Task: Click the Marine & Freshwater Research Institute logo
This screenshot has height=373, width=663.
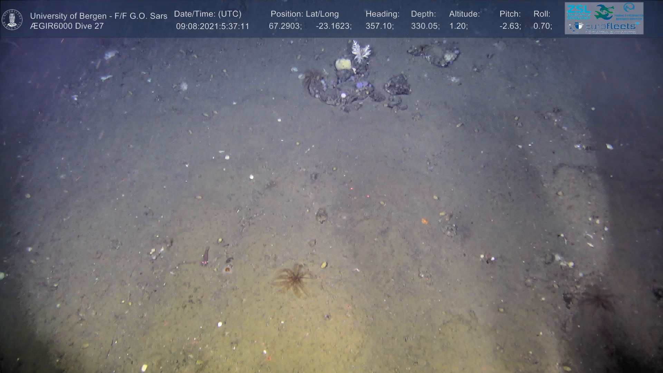Action: 629,11
